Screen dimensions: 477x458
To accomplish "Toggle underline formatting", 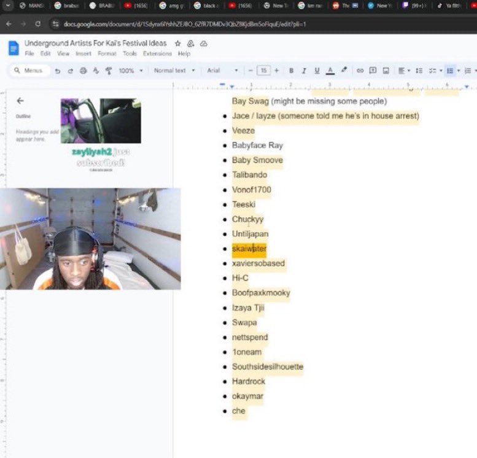I will [317, 71].
